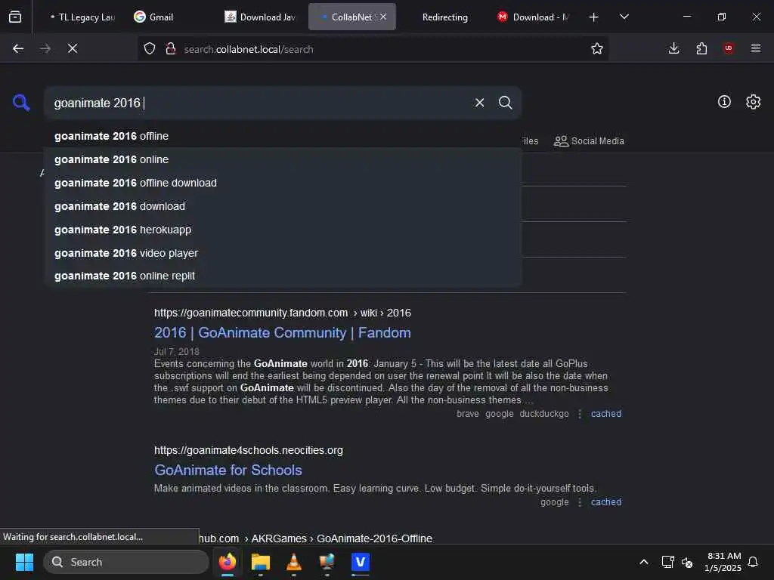Choose suggestion goanimate 2016 download
The height and width of the screenshot is (580, 774).
[283, 206]
